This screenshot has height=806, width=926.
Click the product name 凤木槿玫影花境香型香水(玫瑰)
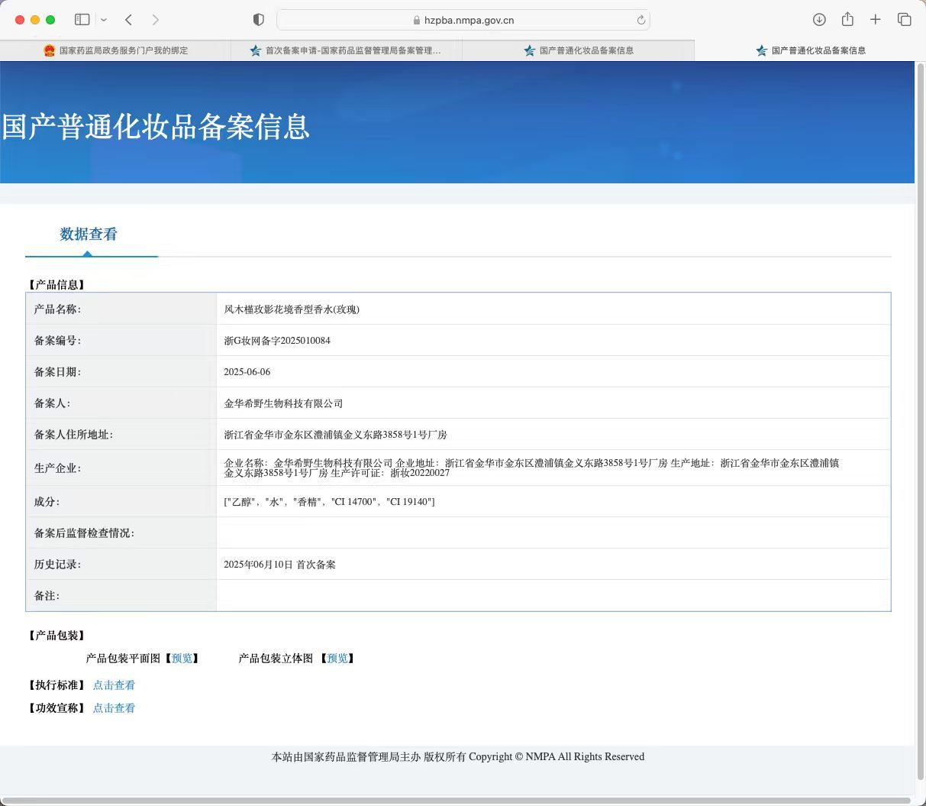292,309
